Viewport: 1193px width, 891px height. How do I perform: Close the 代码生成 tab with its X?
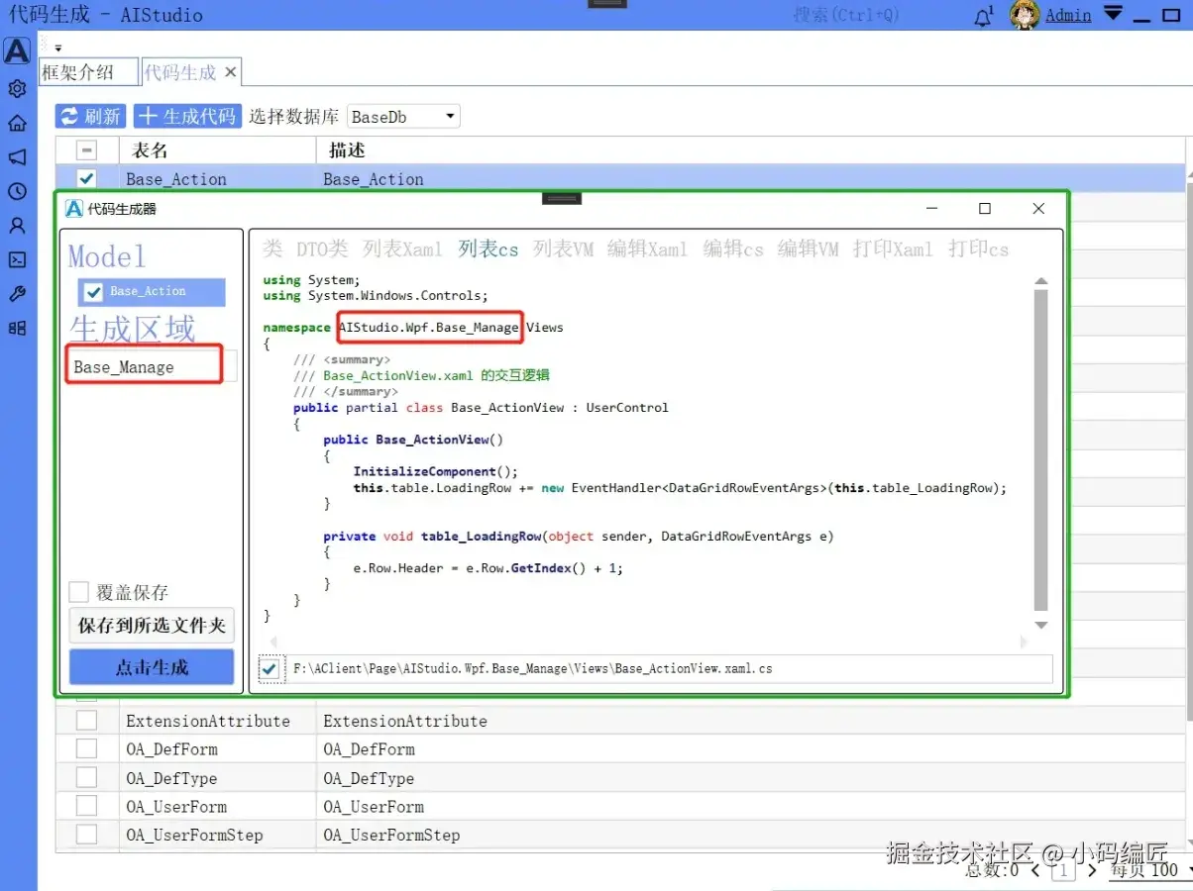(x=230, y=72)
